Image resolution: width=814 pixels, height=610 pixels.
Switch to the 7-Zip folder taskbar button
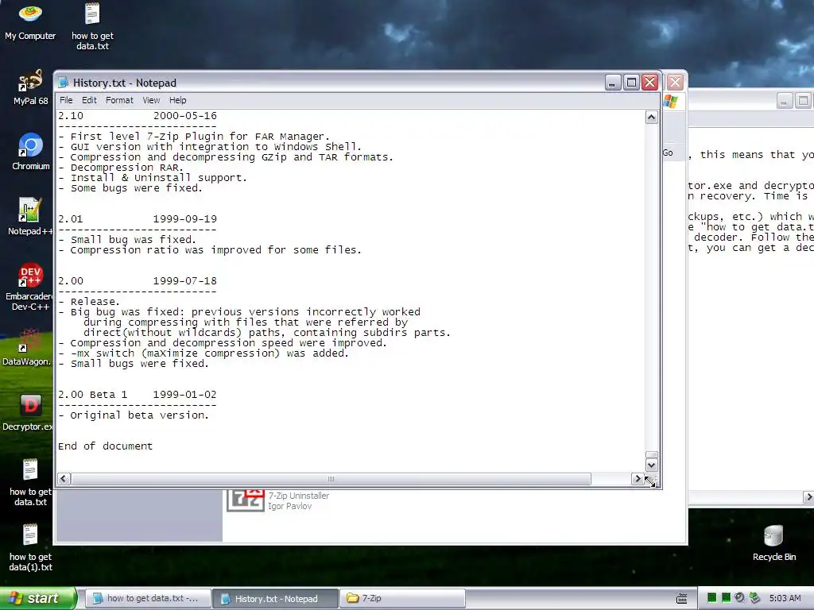tap(402, 598)
